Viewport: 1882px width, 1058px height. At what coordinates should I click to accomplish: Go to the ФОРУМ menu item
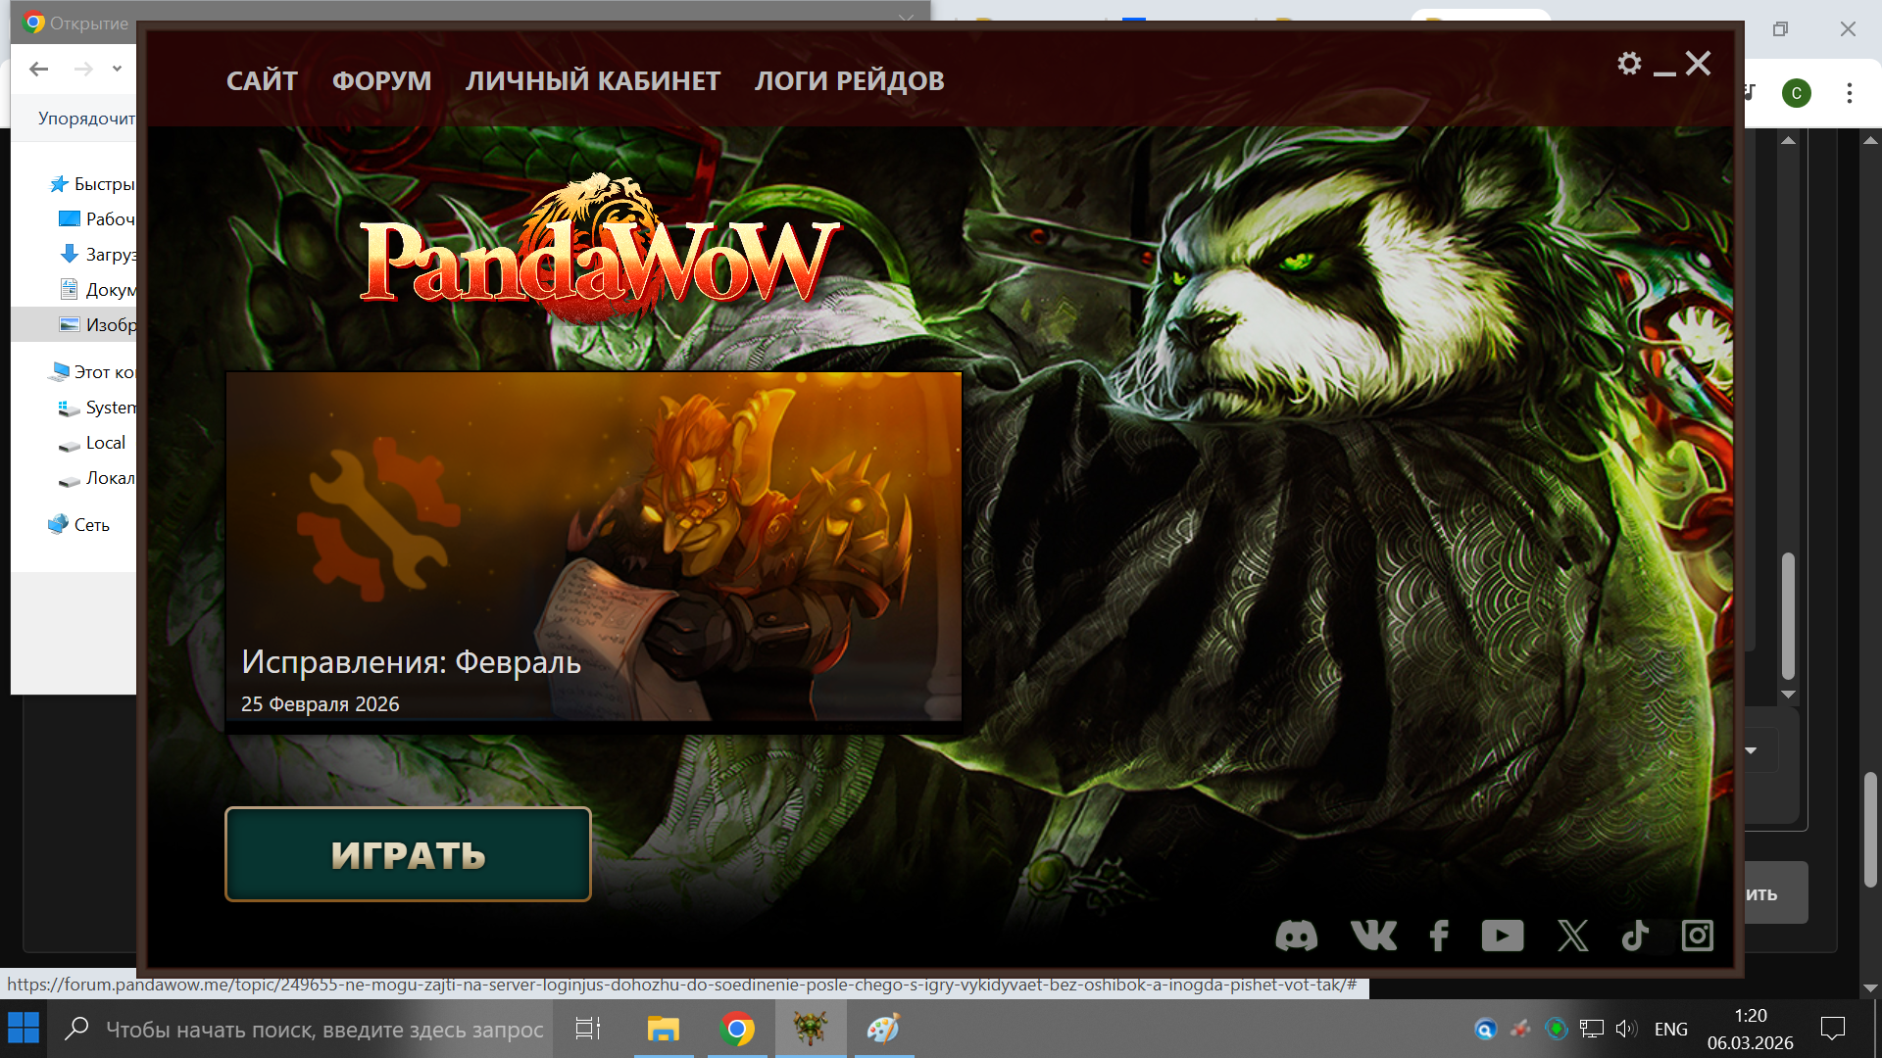[x=381, y=81]
